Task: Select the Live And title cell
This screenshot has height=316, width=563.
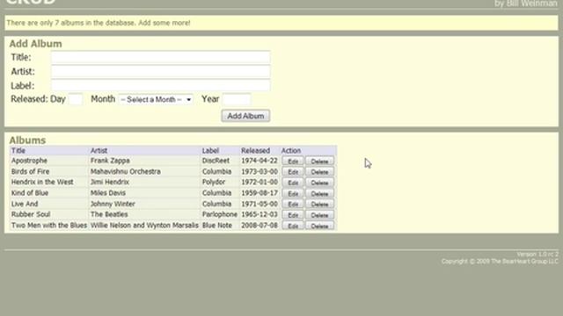Action: point(25,204)
